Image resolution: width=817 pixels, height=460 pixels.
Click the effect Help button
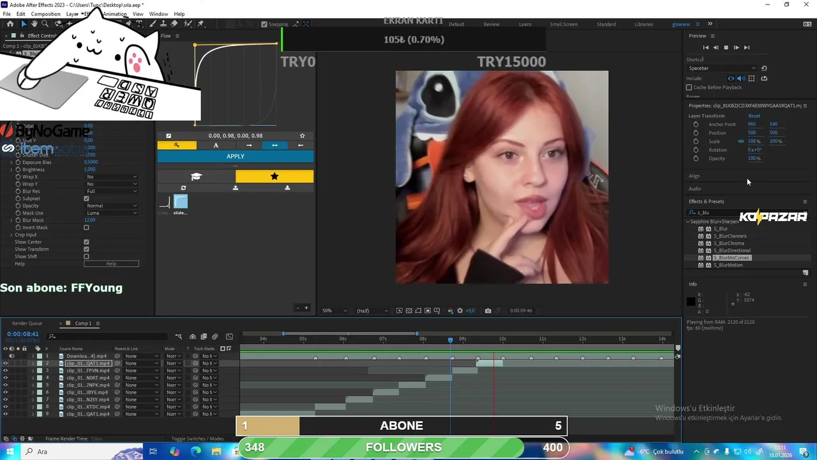tap(111, 264)
